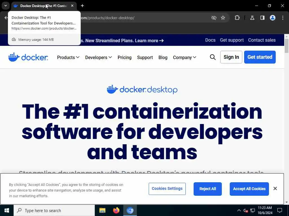Click Get support link
289x216 pixels.
click(x=232, y=40)
